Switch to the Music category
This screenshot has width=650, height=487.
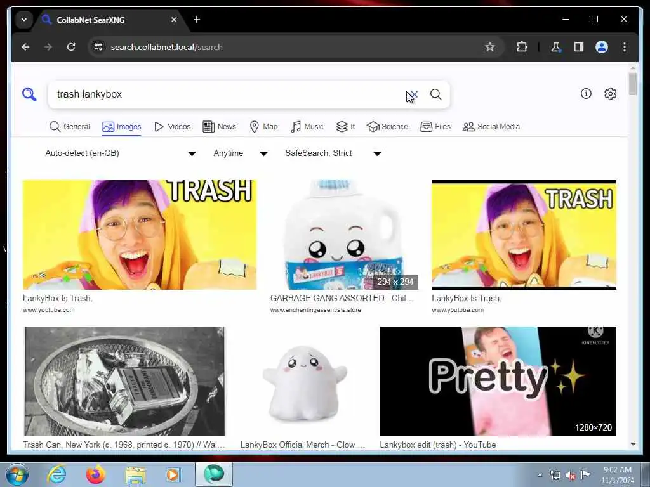(307, 127)
